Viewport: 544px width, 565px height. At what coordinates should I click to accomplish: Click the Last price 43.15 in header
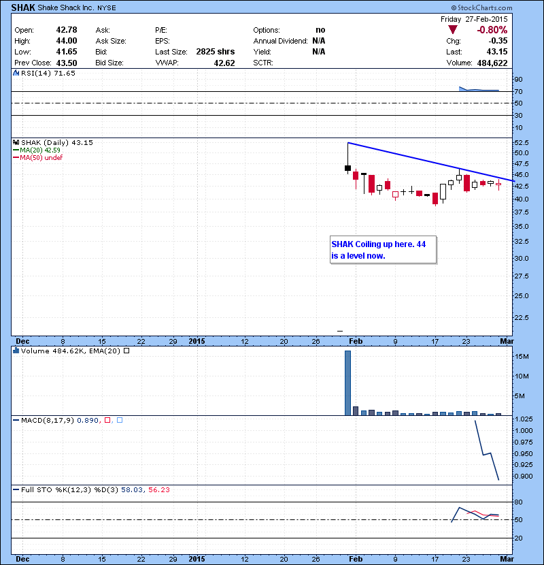497,52
